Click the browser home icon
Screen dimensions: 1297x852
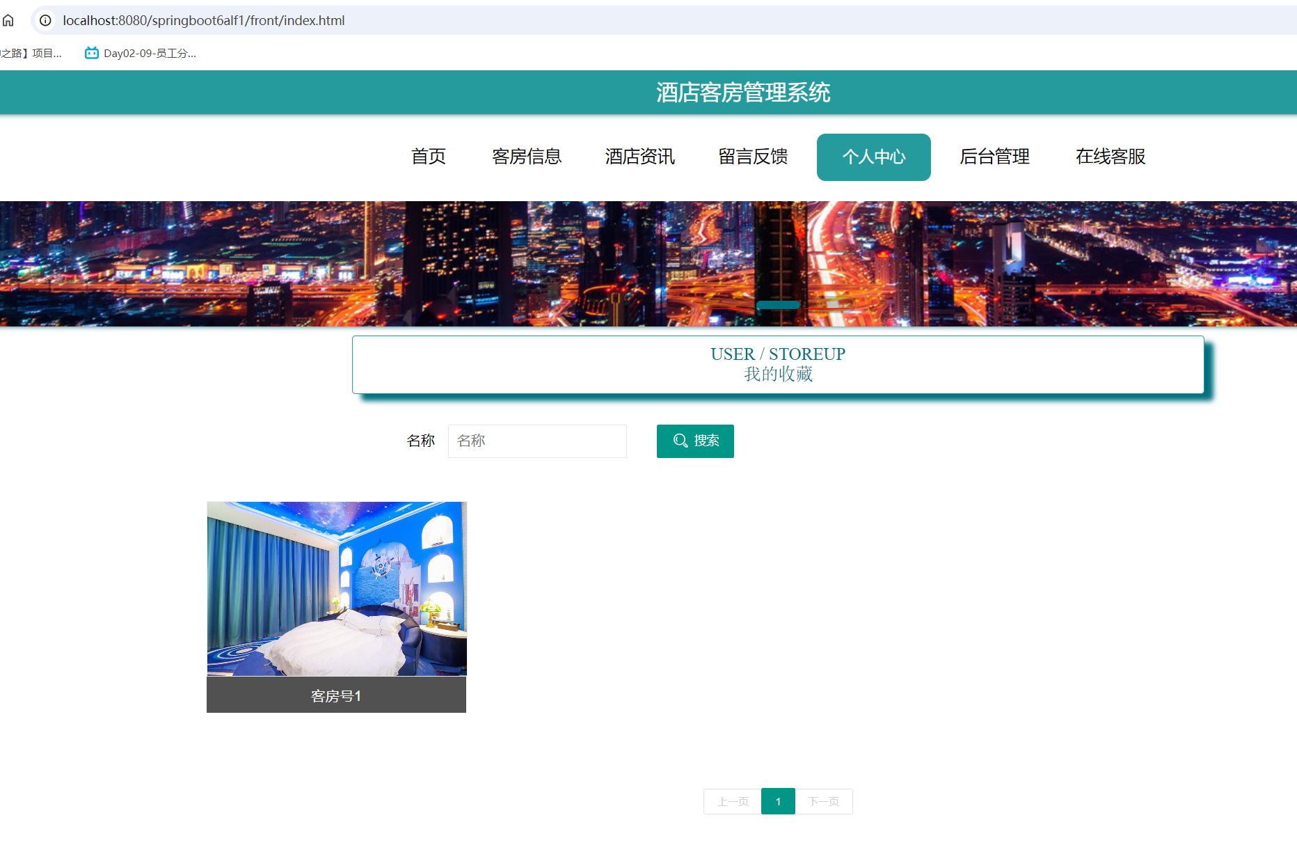pyautogui.click(x=8, y=20)
